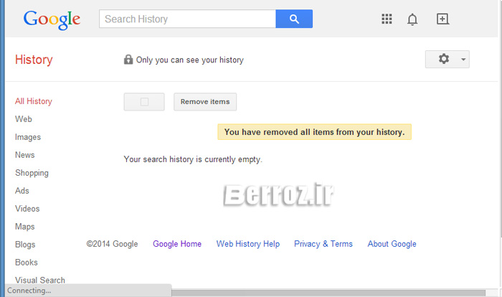Open the Web history category

click(24, 119)
